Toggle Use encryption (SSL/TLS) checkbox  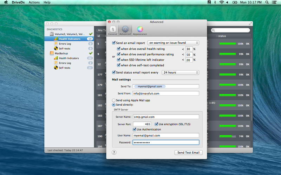tap(156, 124)
